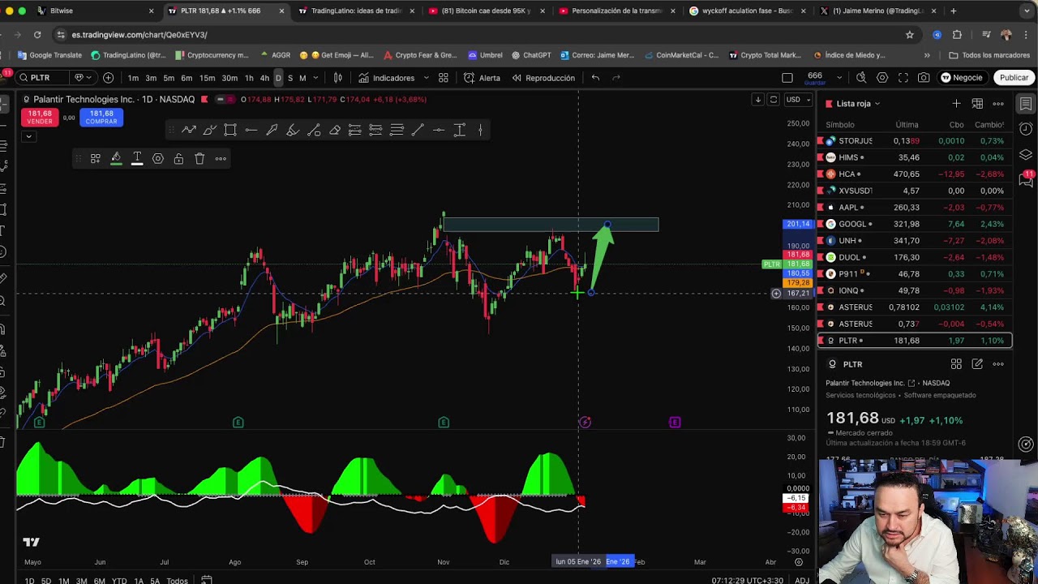Select the arrow marker tool
This screenshot has height=584, width=1038.
272,130
